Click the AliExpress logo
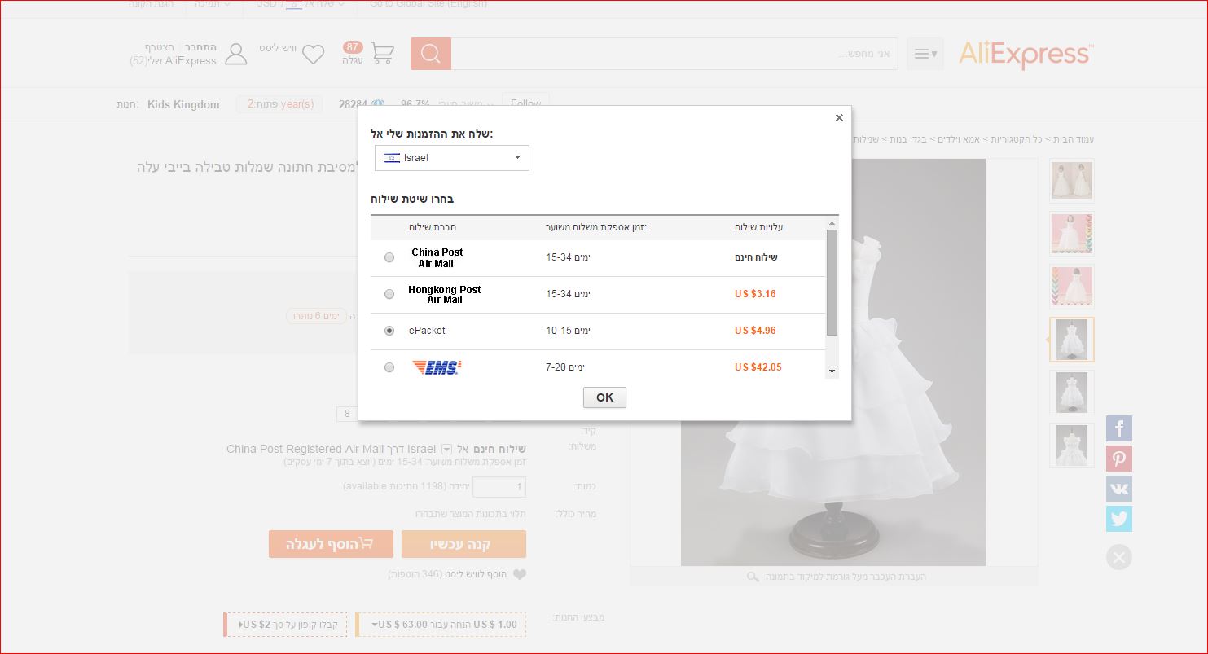 (x=1026, y=55)
